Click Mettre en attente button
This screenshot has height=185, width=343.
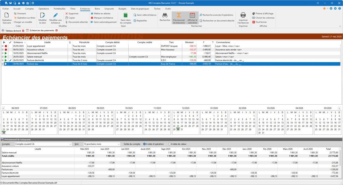coord(101,14)
